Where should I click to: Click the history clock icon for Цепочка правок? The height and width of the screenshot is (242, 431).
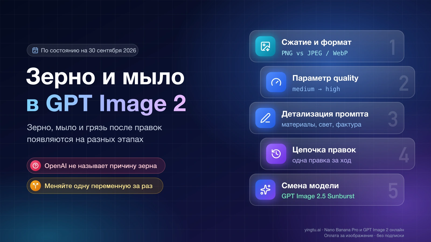(276, 154)
